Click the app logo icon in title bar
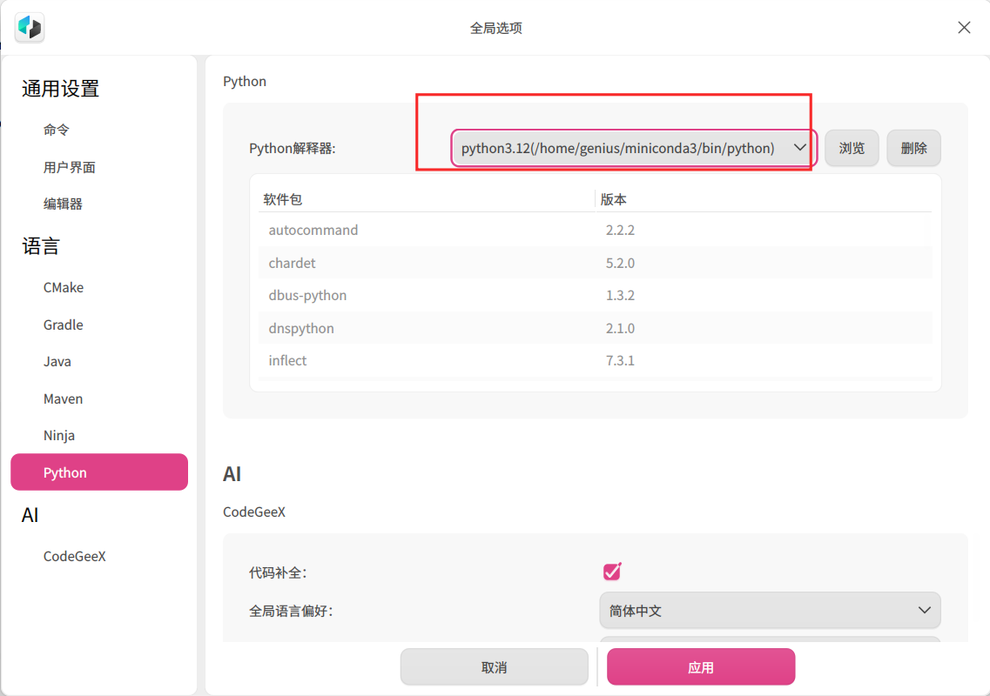Screen dimensions: 990x696 tap(30, 27)
